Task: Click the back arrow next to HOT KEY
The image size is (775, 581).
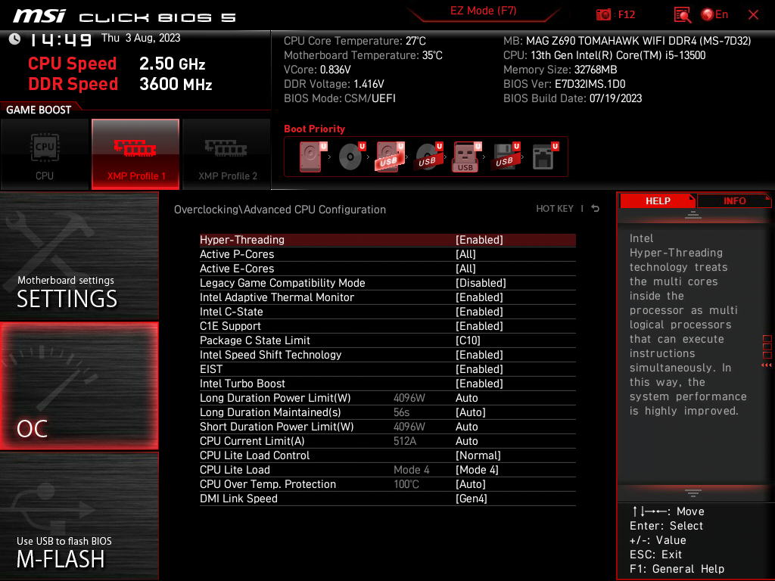Action: tap(596, 209)
